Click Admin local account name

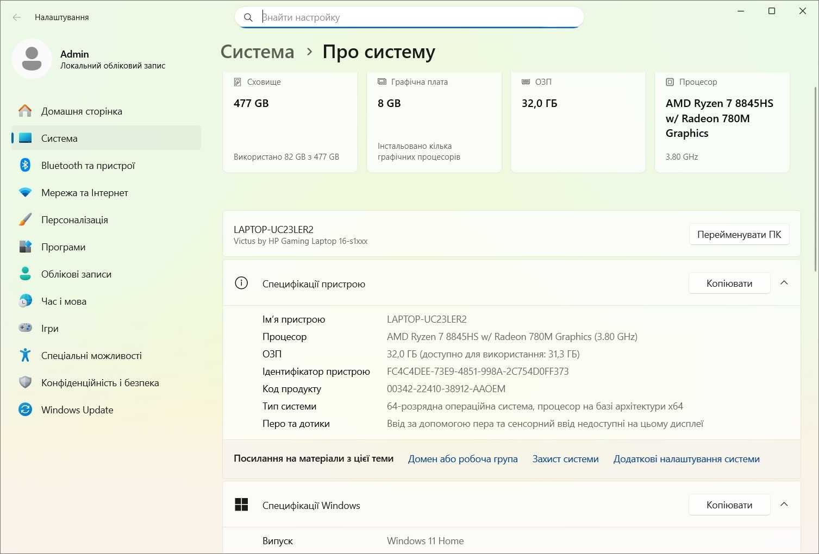[x=74, y=54]
